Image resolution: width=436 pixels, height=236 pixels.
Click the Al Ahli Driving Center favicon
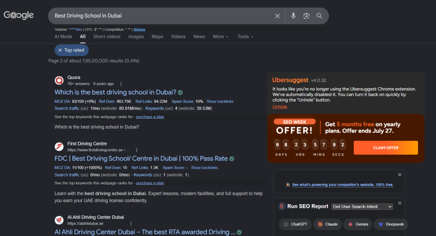pos(59,220)
